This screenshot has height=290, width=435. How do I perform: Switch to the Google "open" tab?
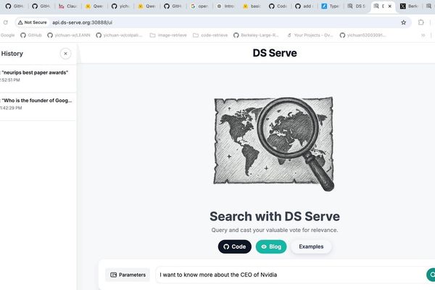pos(199,6)
